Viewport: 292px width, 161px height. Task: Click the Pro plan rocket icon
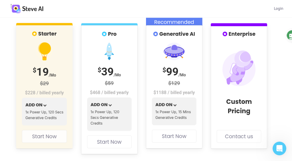tap(109, 51)
